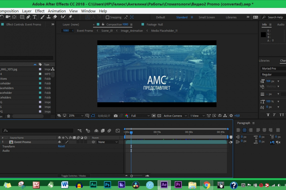
Task: Select the Horizontal Type tool
Action: 35,17
